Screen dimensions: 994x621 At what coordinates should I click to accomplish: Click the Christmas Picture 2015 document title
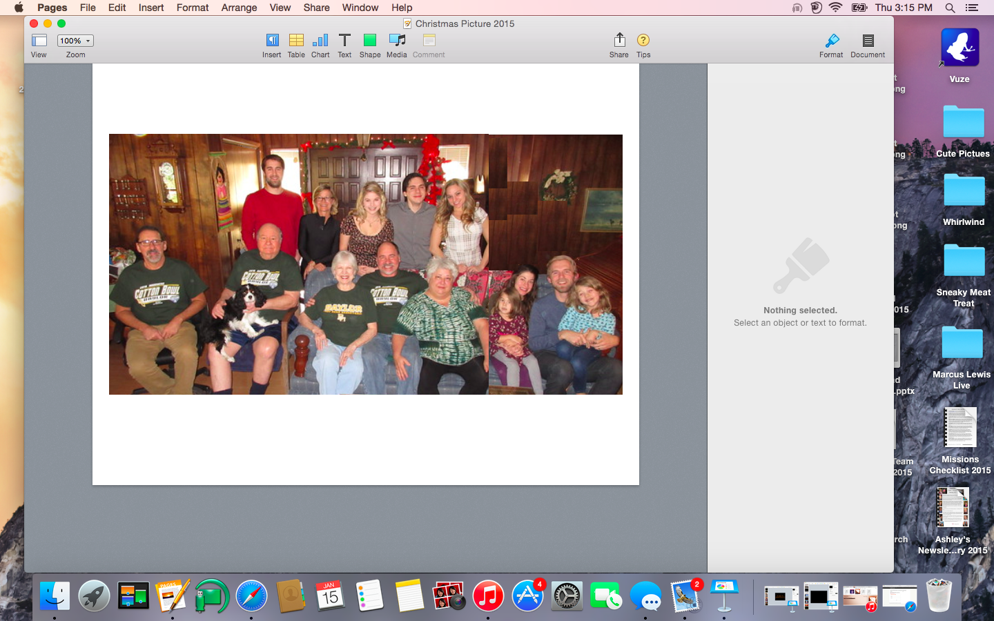[x=465, y=23]
